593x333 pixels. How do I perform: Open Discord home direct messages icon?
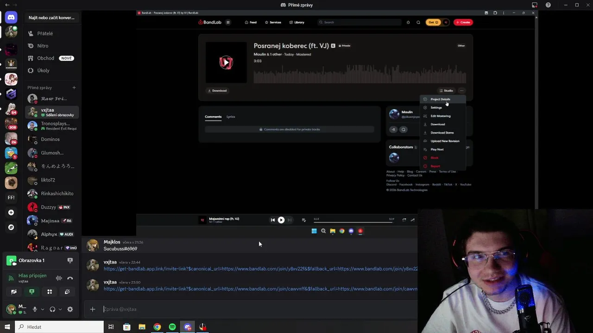[11, 18]
